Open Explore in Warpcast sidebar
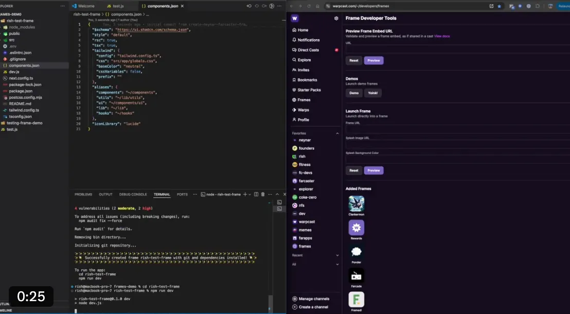 pyautogui.click(x=301, y=60)
